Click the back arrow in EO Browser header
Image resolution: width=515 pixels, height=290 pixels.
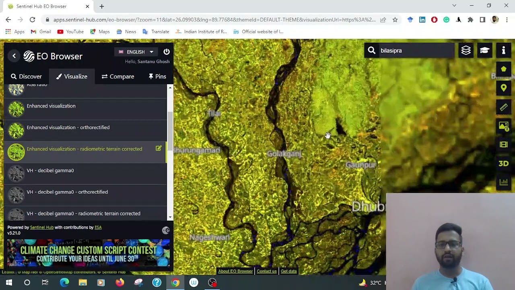pyautogui.click(x=14, y=56)
